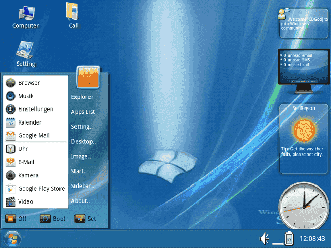Click the Google Play Store bag icon
The height and width of the screenshot is (248, 331).
[x=10, y=189]
